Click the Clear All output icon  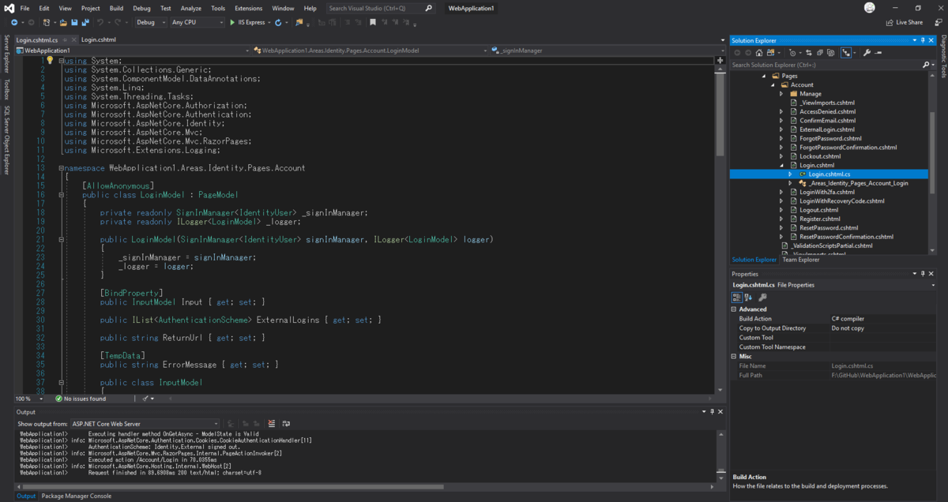pyautogui.click(x=272, y=424)
